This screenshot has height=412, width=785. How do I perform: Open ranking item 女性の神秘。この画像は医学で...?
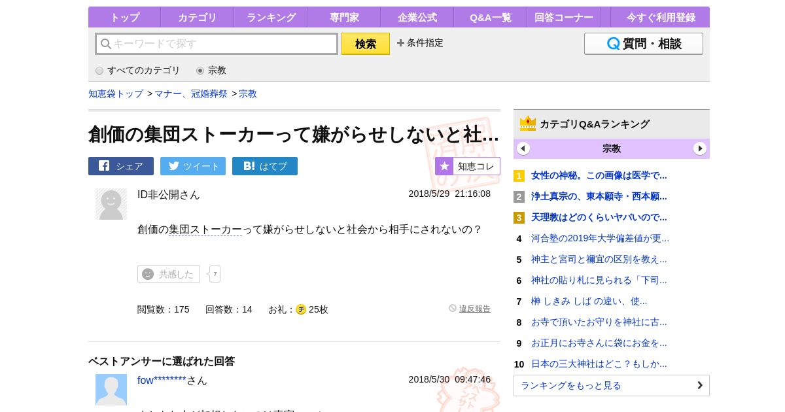tap(599, 175)
